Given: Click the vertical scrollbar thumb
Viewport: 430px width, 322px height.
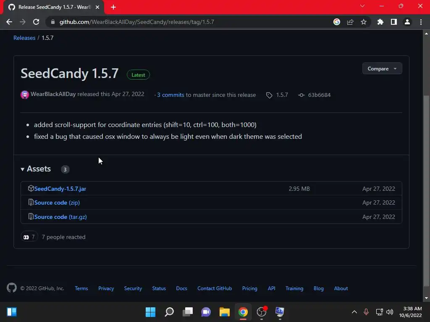Looking at the screenshot, I should (427, 191).
